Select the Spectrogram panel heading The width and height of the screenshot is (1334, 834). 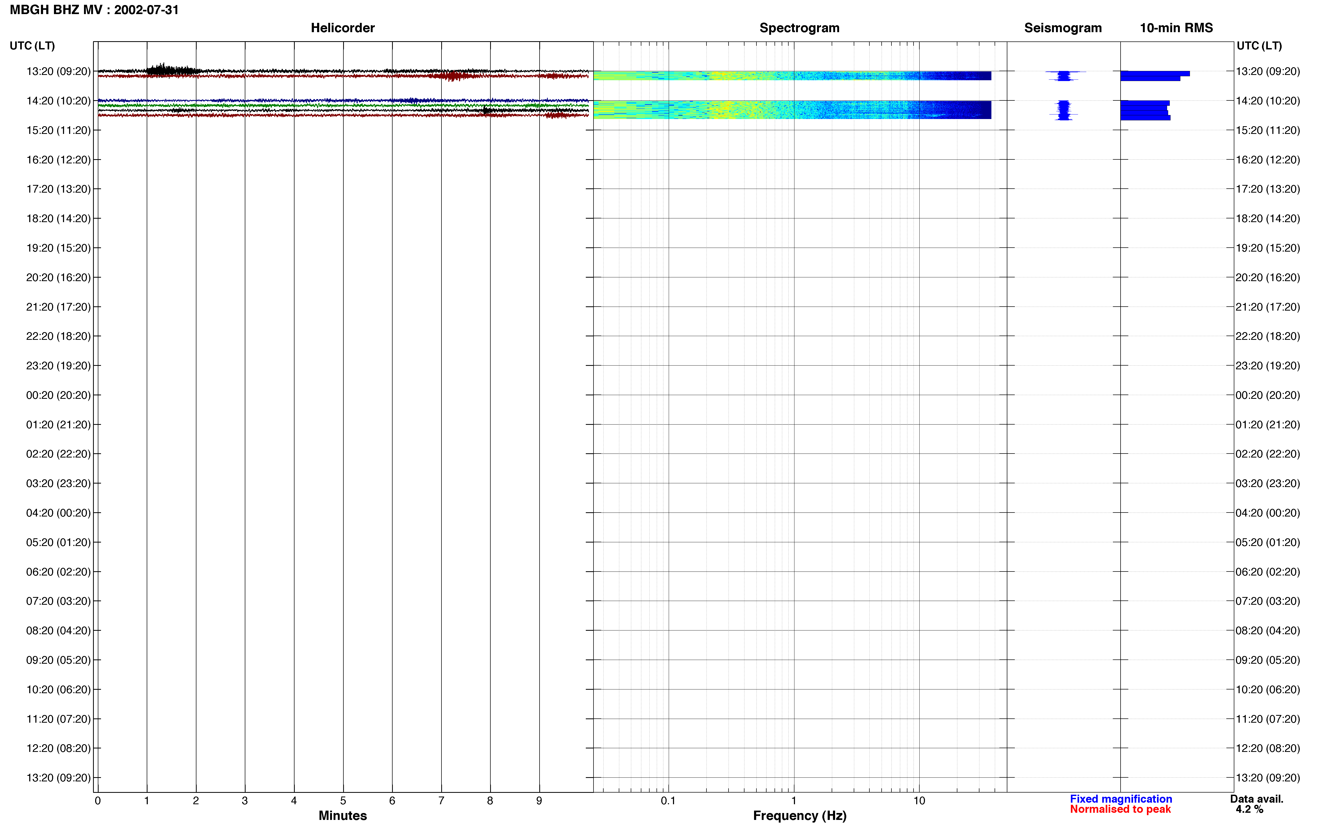click(x=799, y=28)
